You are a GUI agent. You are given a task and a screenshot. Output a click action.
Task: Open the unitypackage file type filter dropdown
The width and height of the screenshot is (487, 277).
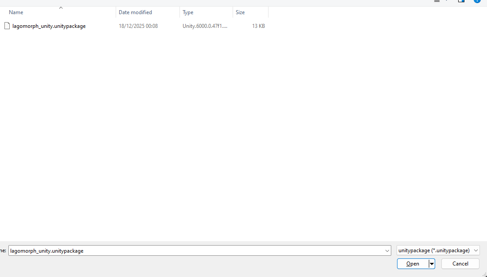[438, 250]
